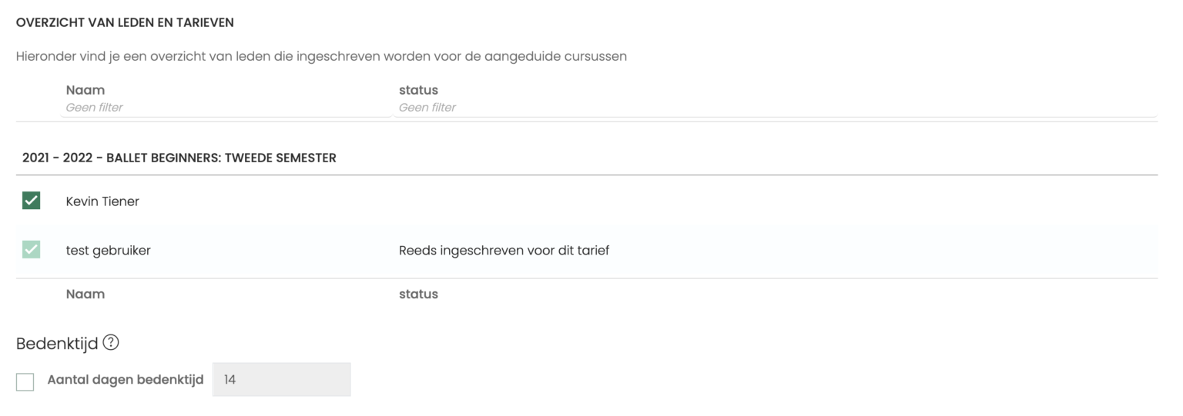Uncheck the Kevin Tiener checkbox
Viewport: 1183px width, 416px height.
click(31, 201)
